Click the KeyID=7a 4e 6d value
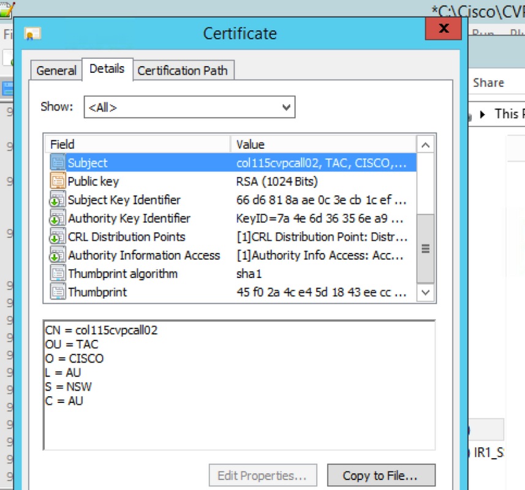 point(319,218)
